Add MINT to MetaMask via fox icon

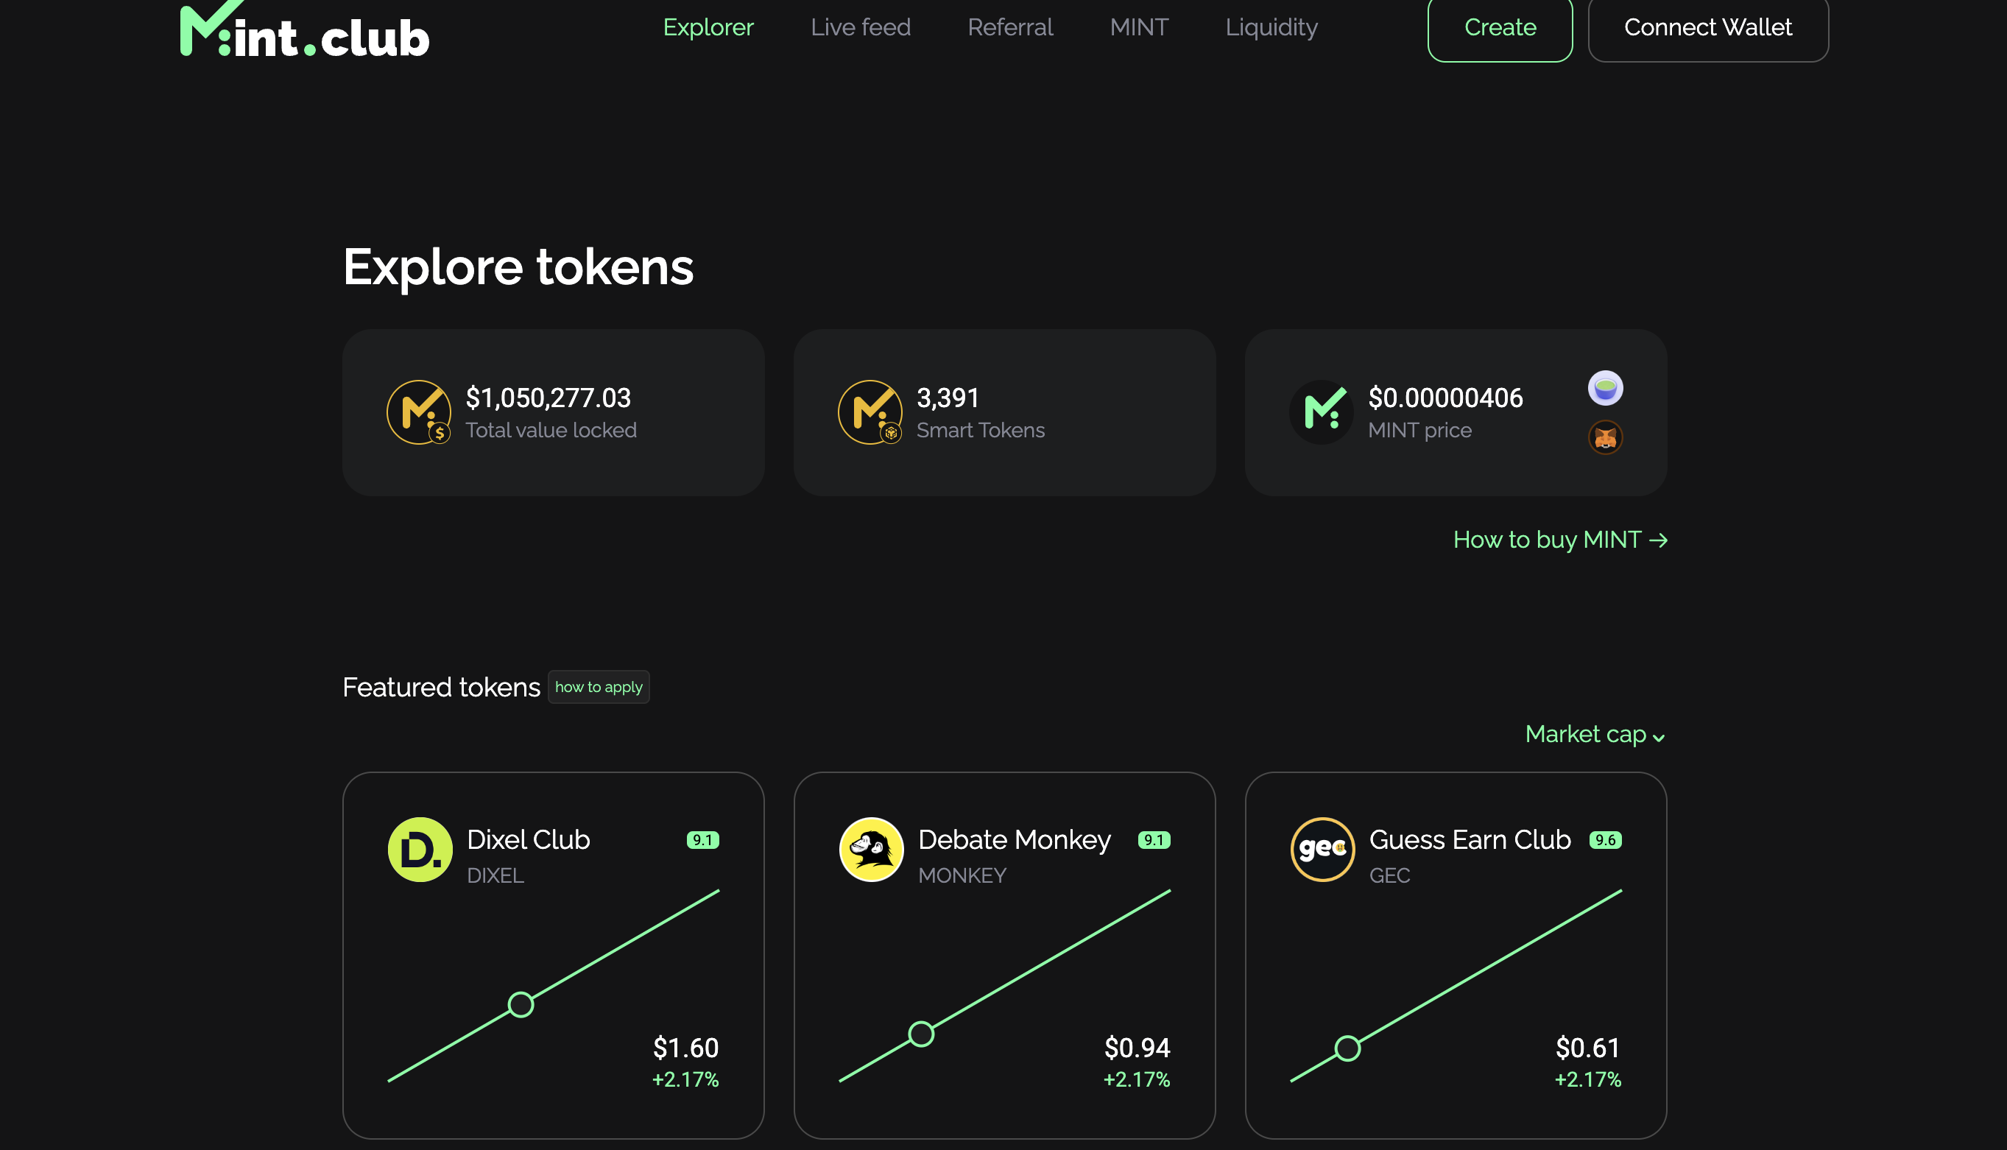[x=1605, y=437]
